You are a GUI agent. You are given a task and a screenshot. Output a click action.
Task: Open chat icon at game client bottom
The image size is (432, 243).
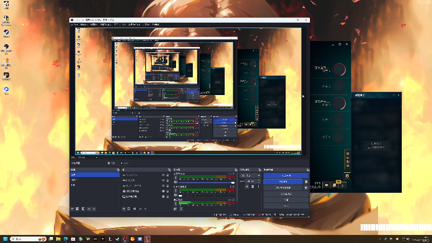[x=327, y=185]
